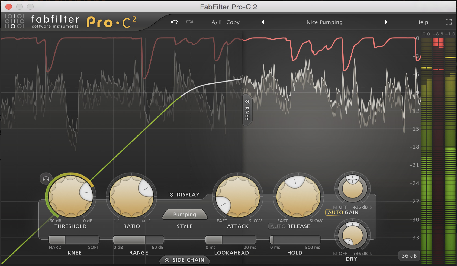Click the 20 ms lookahead label
457x266 pixels.
[250, 247]
